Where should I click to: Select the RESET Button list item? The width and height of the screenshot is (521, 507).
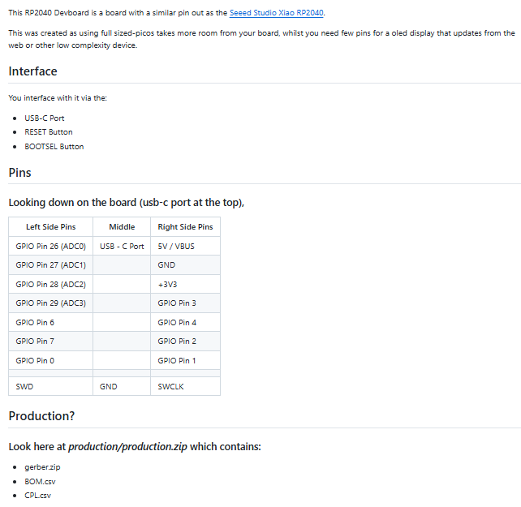[49, 132]
